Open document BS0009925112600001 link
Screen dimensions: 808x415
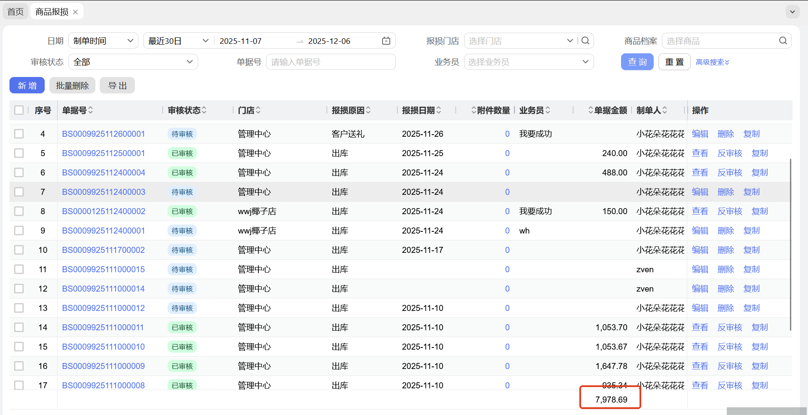104,134
